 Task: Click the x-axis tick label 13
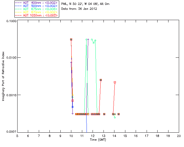103,136
